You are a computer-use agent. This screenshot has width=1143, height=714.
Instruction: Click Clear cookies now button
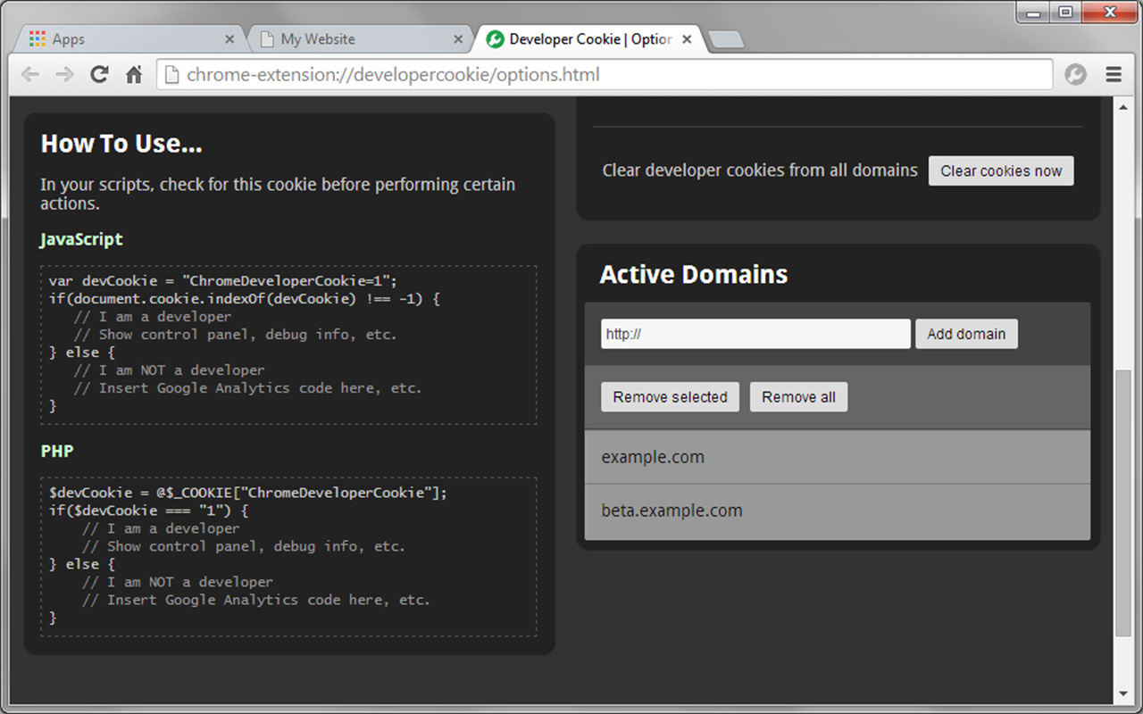click(1001, 170)
